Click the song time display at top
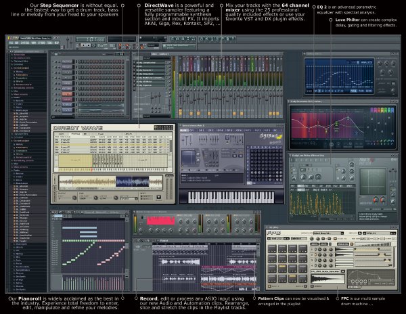Screen dimensions: 406x314 (90, 39)
